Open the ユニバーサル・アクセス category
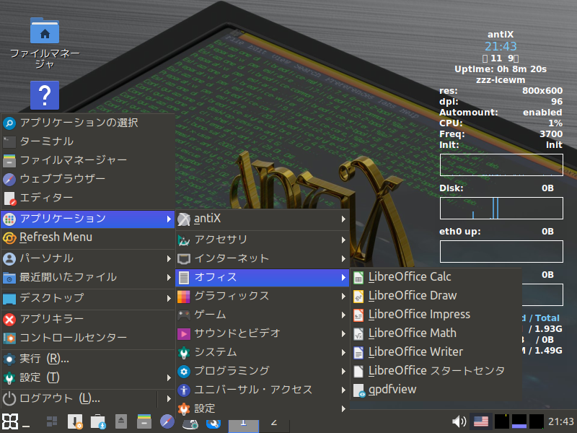 point(263,390)
